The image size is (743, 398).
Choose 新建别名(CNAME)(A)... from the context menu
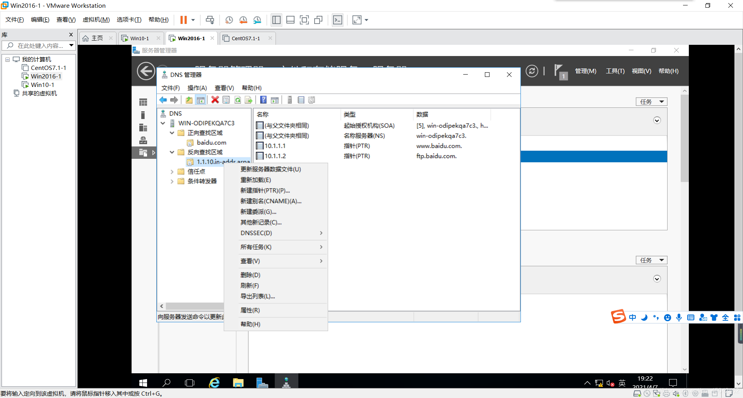pyautogui.click(x=276, y=201)
